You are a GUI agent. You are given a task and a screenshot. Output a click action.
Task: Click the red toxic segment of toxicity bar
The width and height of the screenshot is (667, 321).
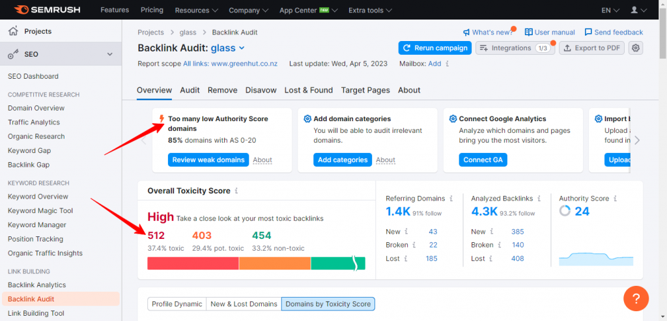(193, 263)
